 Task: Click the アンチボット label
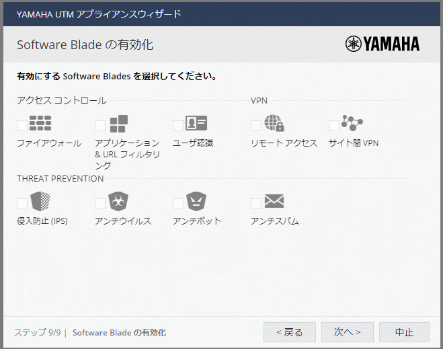tap(197, 221)
